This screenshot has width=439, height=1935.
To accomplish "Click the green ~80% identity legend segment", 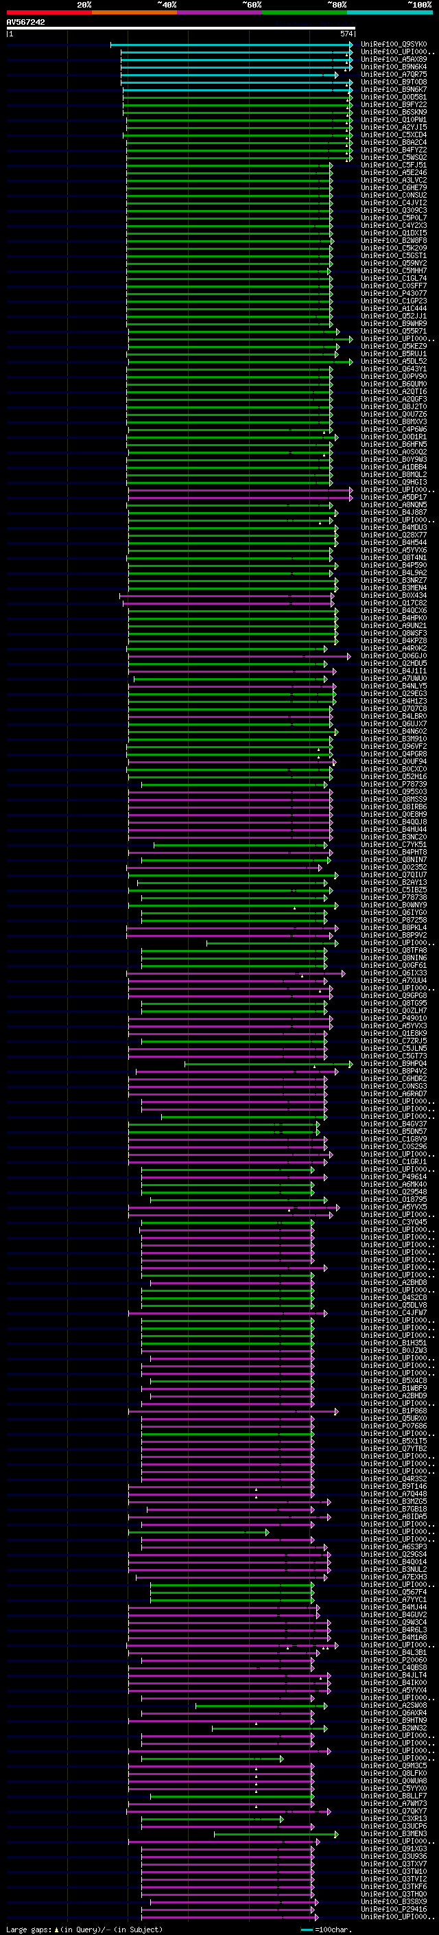I will (305, 12).
